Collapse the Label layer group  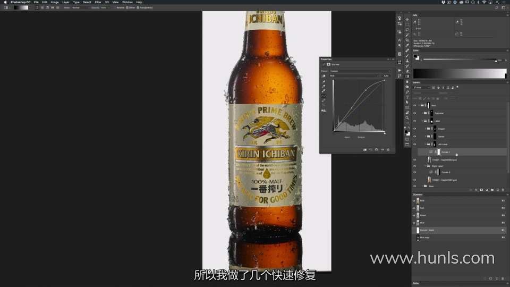point(422,121)
